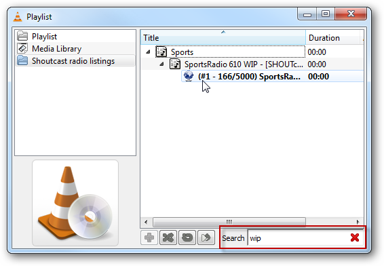This screenshot has width=384, height=266.
Task: Click the VLC cone icon in title bar
Action: point(18,17)
